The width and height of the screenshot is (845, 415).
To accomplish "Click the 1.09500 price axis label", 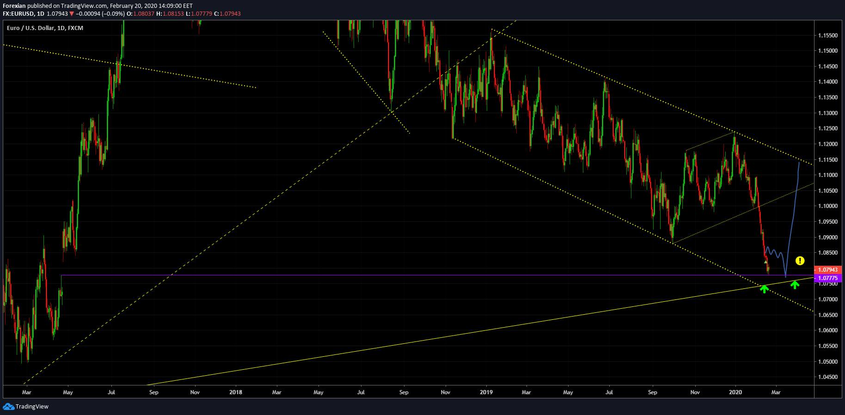I will [828, 222].
